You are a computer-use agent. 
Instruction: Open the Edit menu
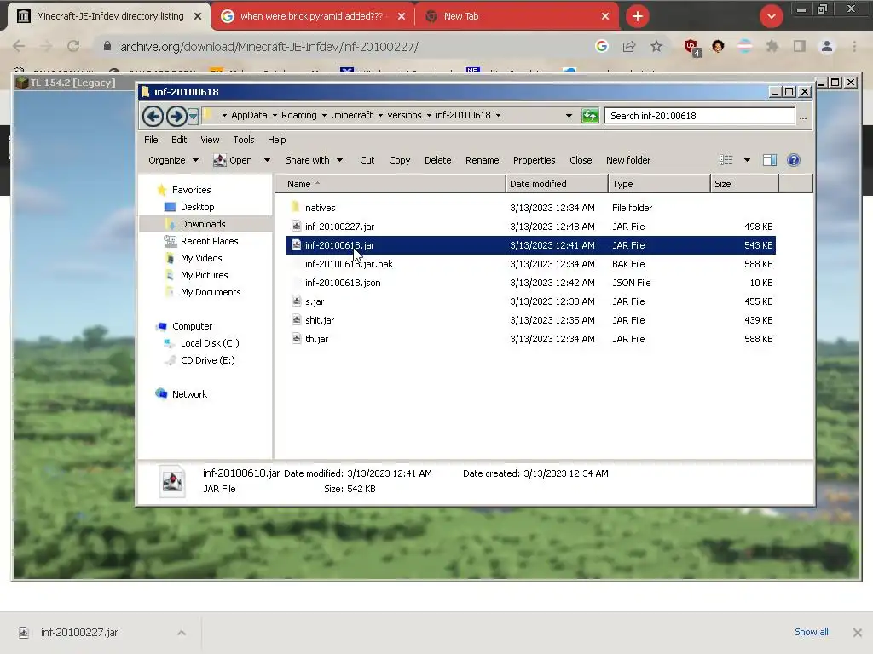(179, 140)
